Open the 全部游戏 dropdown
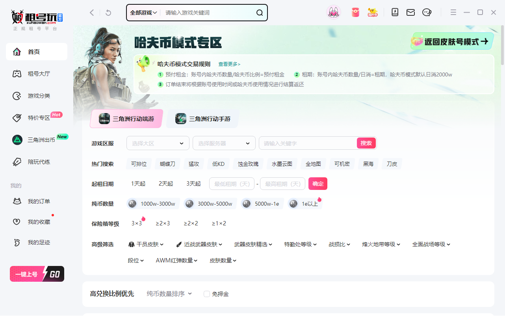Viewport: 505px width, 316px height. [144, 13]
